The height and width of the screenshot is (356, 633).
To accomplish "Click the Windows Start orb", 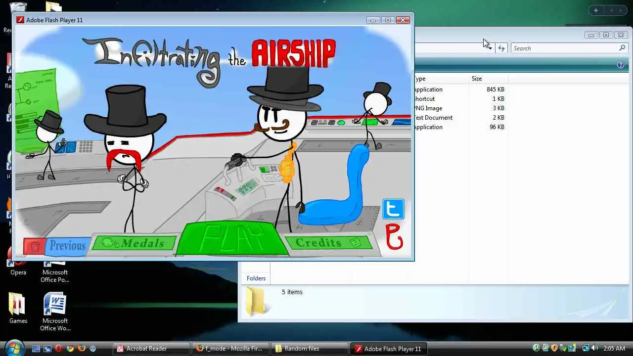I will click(x=13, y=348).
